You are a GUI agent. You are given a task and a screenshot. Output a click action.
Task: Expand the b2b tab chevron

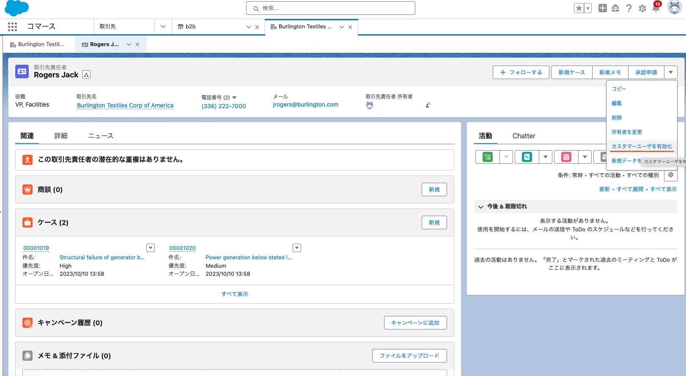[249, 27]
